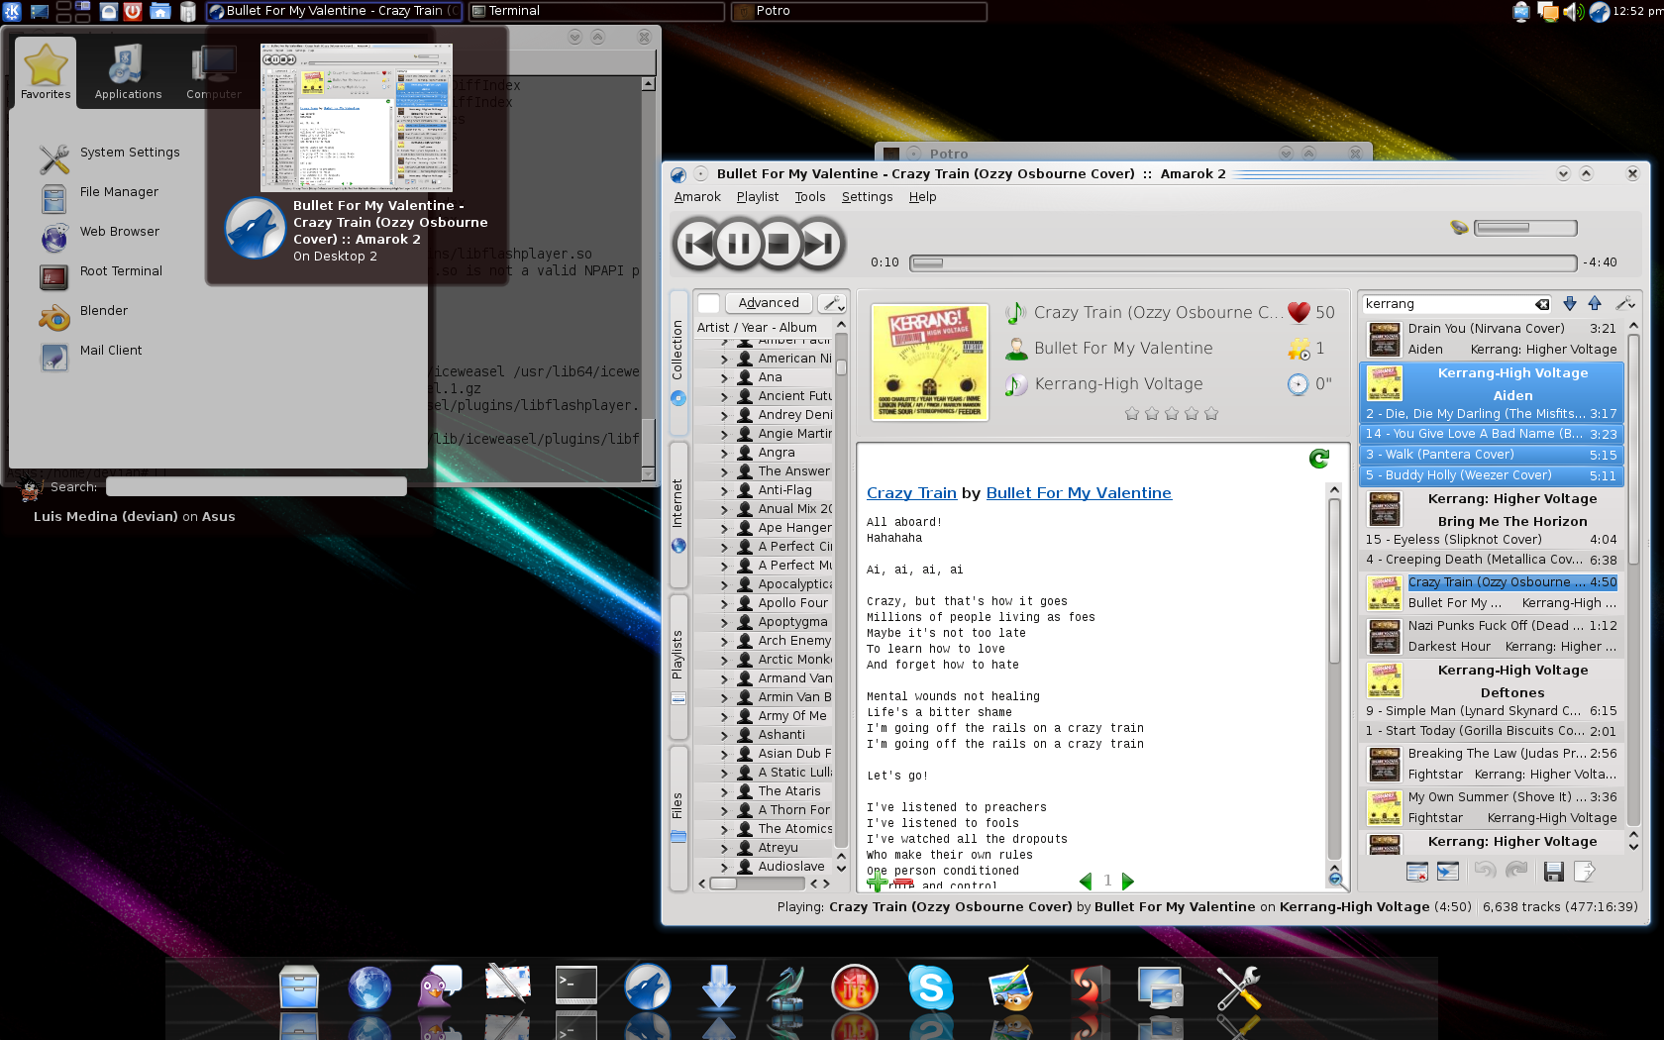The image size is (1664, 1040).
Task: Expand the Ashanti artist entry
Action: pyautogui.click(x=724, y=735)
